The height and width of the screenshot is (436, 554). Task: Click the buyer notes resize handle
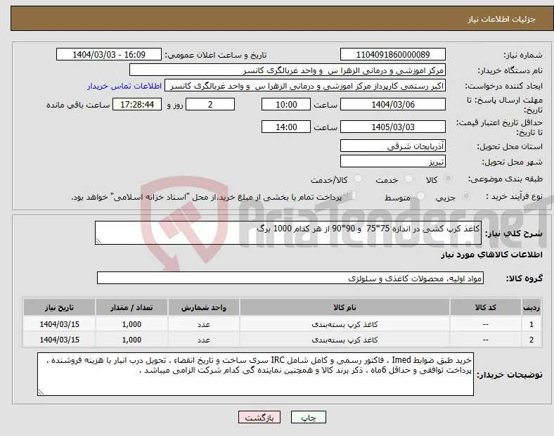point(41,392)
